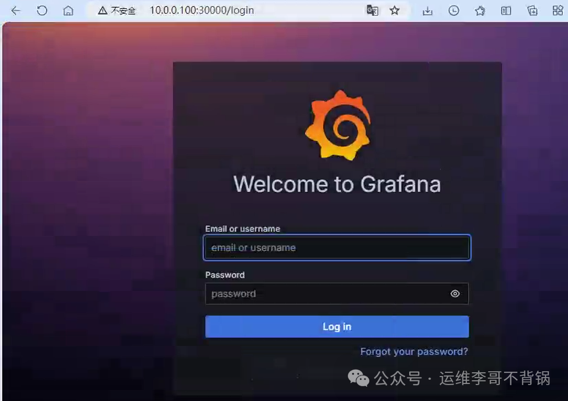Viewport: 568px width, 401px height.
Task: Focus the Password input field
Action: coord(337,294)
